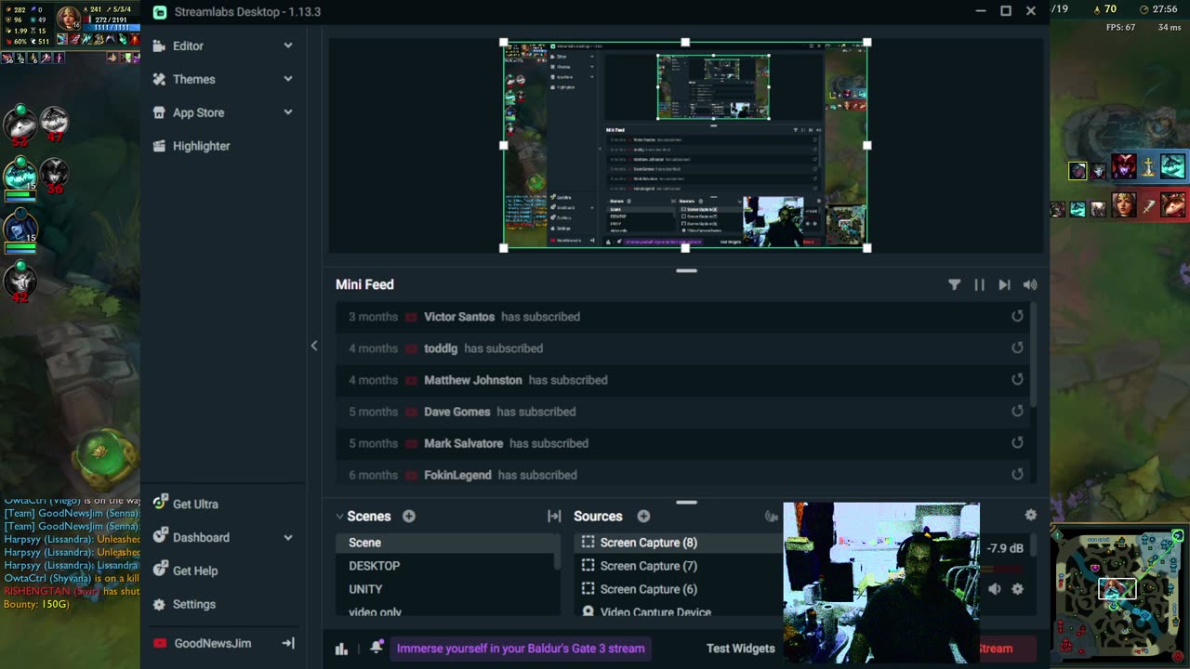Collapse the sidebar with the left arrow
The width and height of the screenshot is (1190, 669).
[x=314, y=346]
